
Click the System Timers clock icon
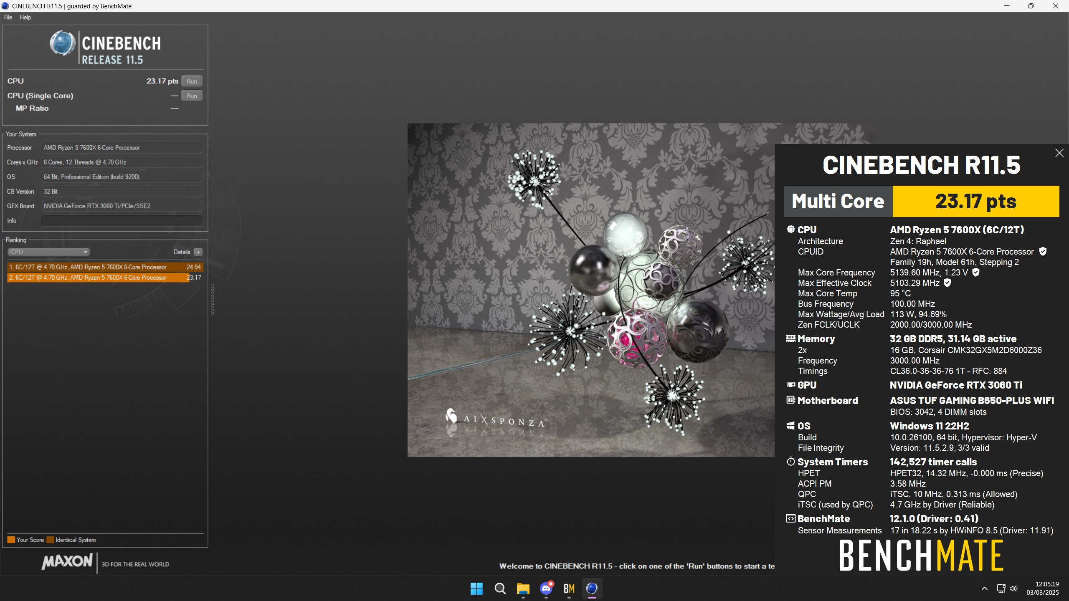[x=790, y=461]
